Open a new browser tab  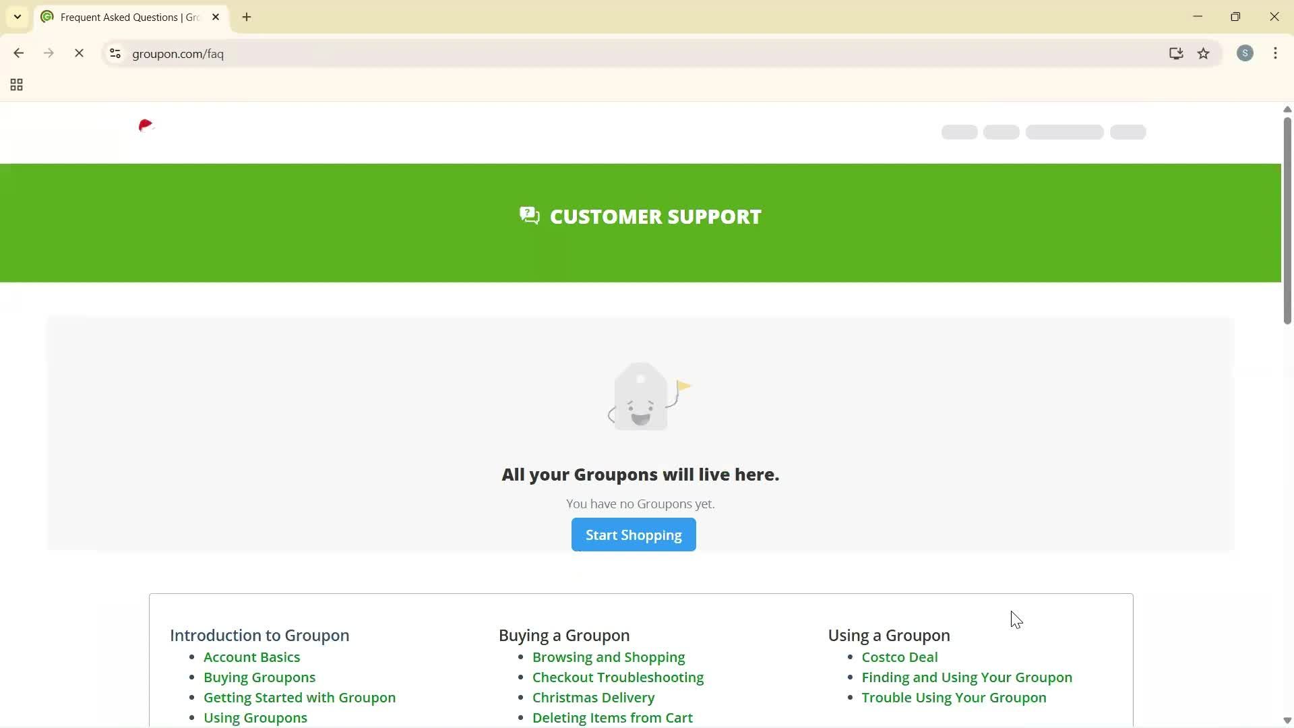[x=247, y=17]
